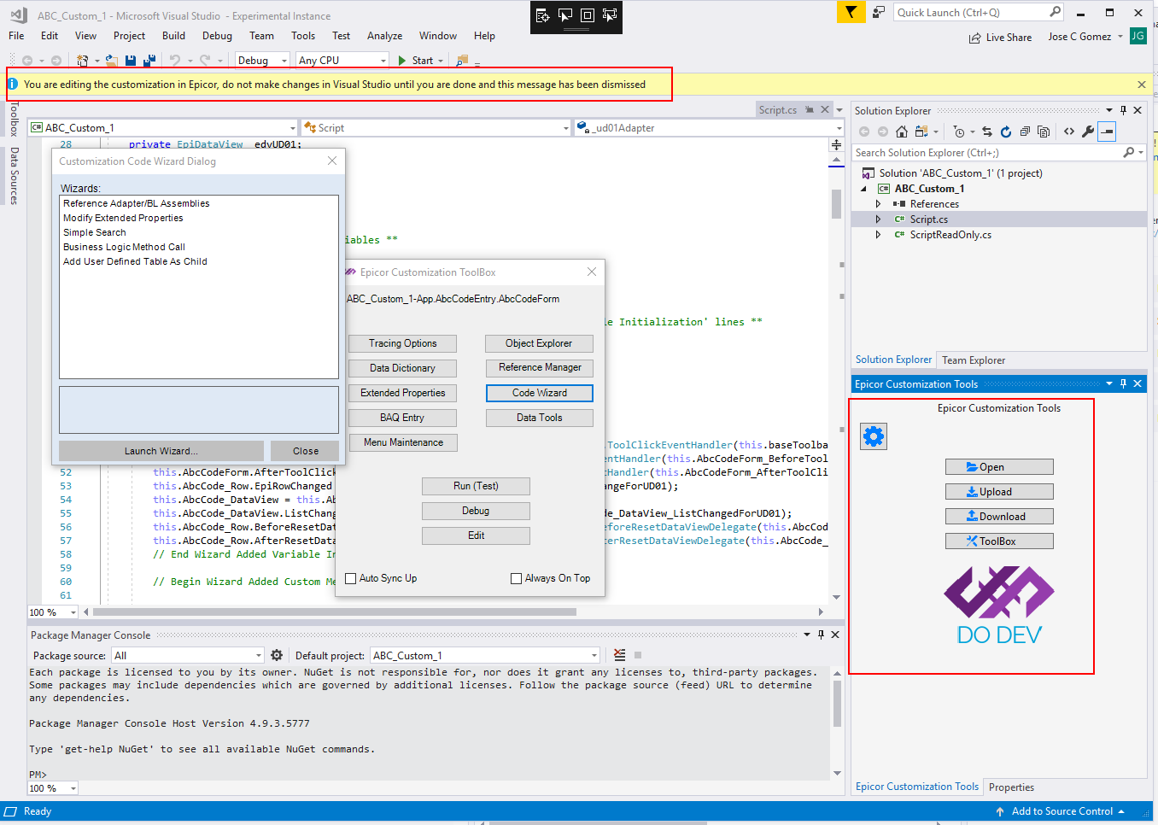The height and width of the screenshot is (825, 1158).
Task: Click the Open File toolbar icon
Action: pyautogui.click(x=112, y=61)
